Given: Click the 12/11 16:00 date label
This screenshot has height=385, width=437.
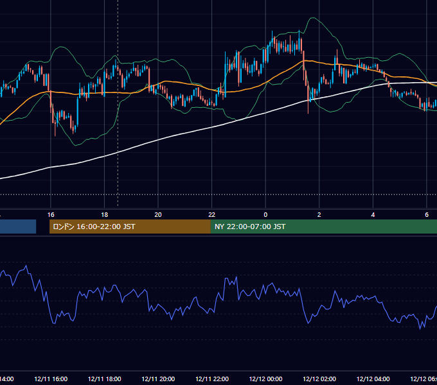Looking at the screenshot, I should (x=51, y=379).
